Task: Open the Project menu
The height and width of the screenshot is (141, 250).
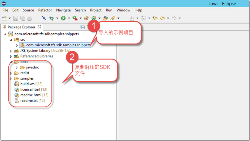Action: point(96,10)
